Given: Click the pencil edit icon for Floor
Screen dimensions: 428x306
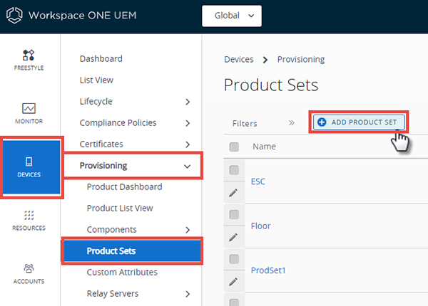Looking at the screenshot, I should pos(233,237).
